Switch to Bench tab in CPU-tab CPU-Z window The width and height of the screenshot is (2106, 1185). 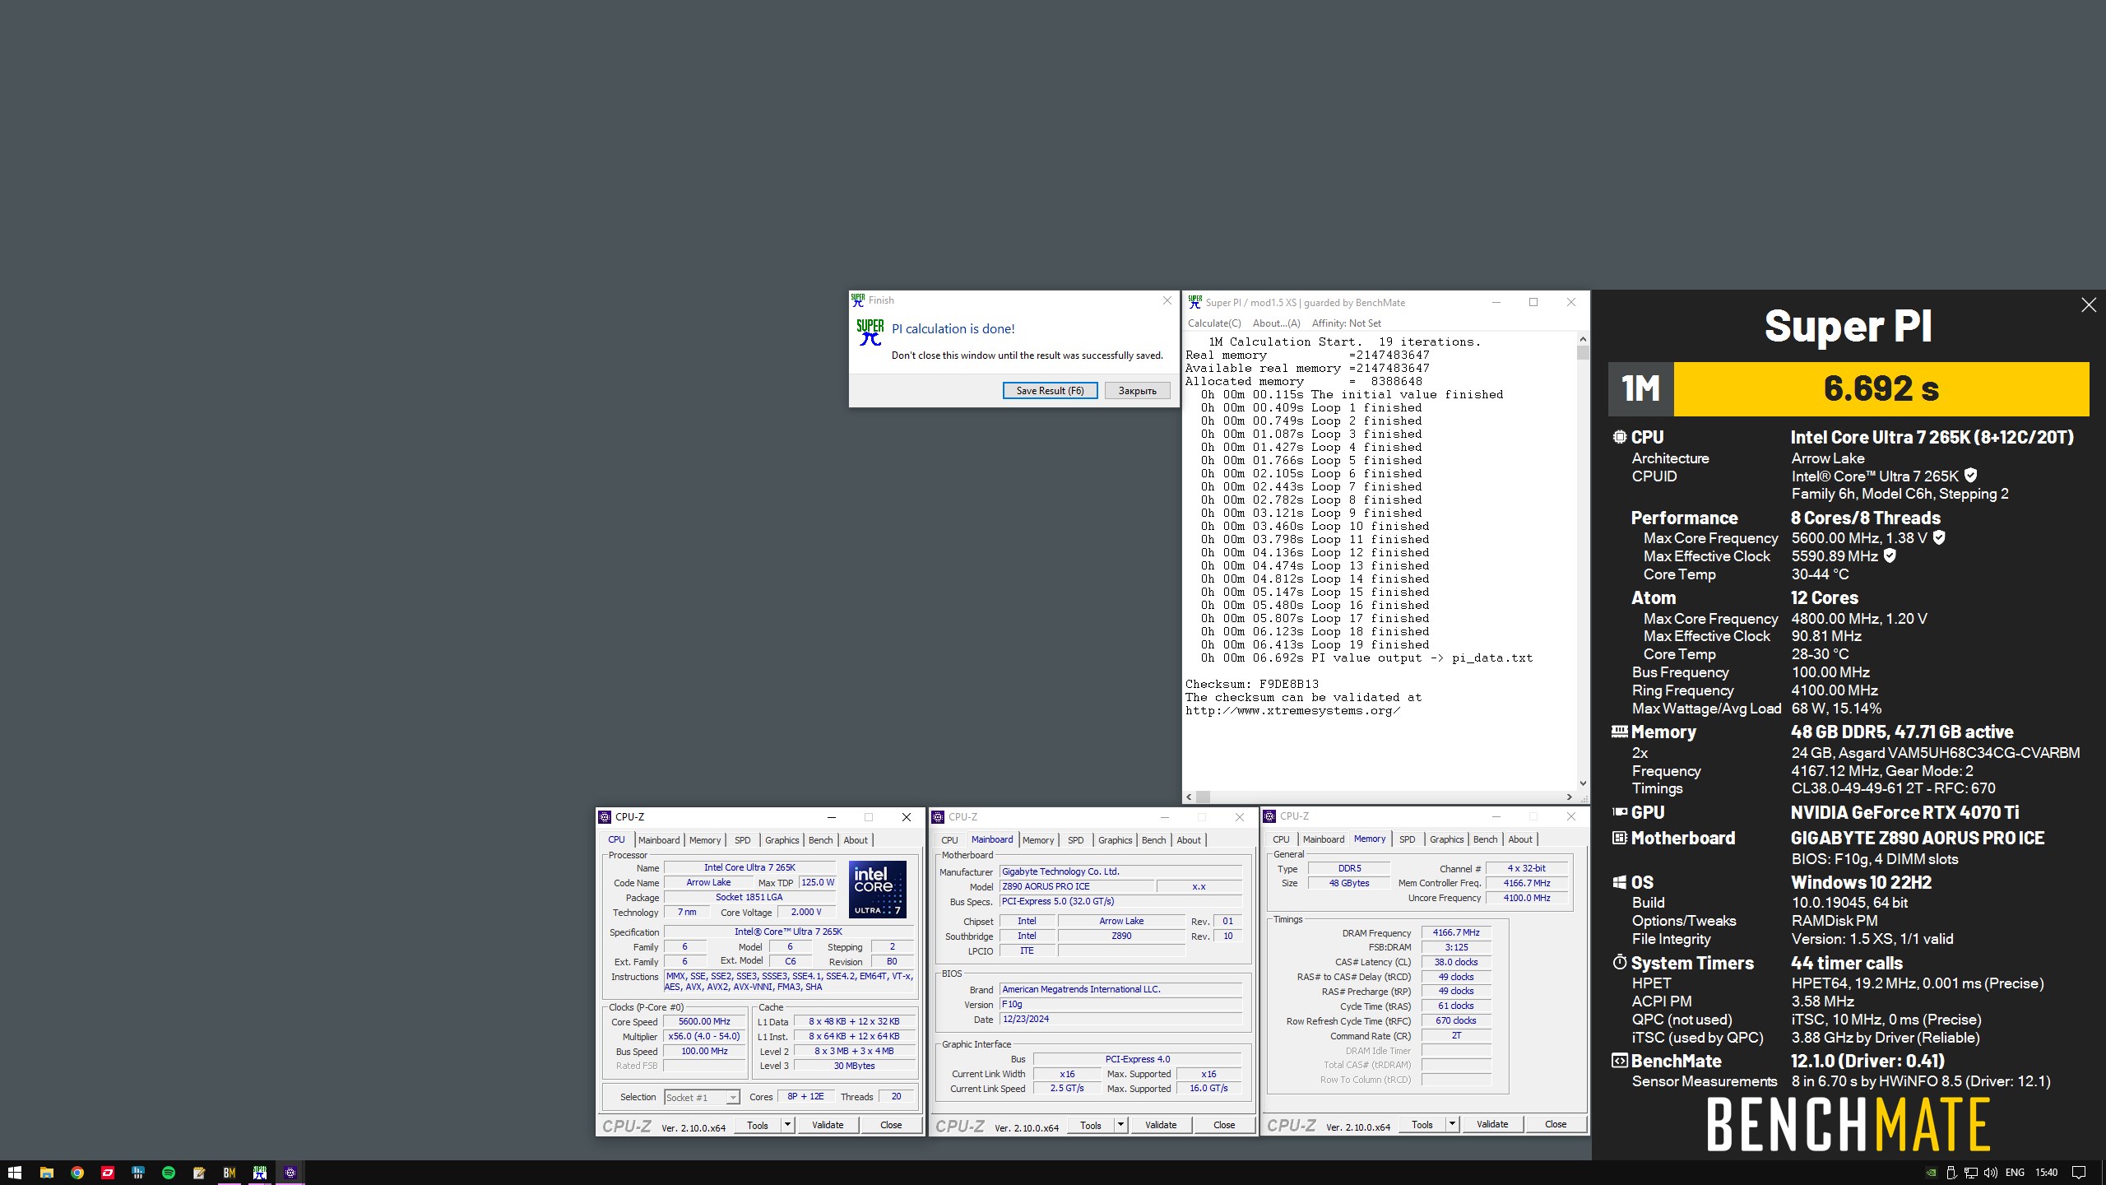coord(820,840)
